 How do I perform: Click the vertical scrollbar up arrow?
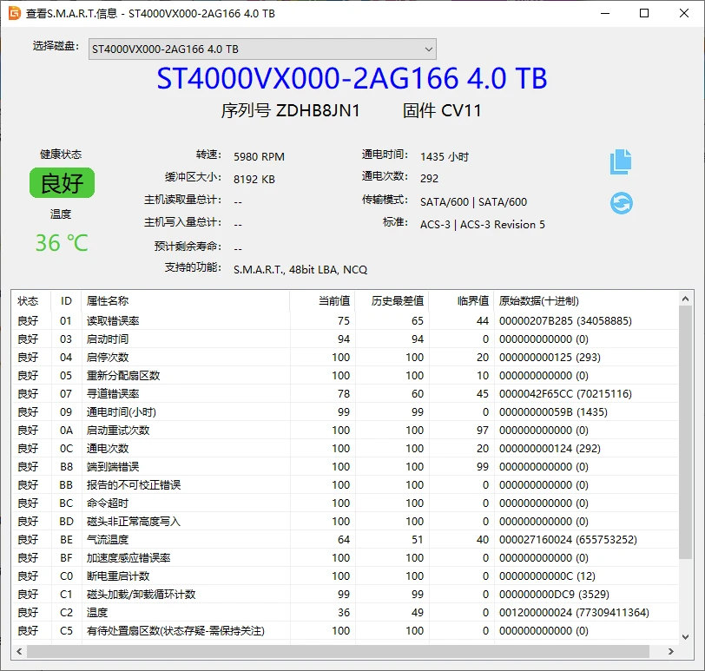[x=685, y=299]
